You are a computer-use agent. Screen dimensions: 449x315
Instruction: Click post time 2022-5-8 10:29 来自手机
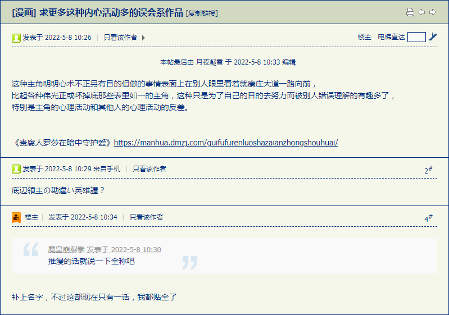(x=71, y=169)
